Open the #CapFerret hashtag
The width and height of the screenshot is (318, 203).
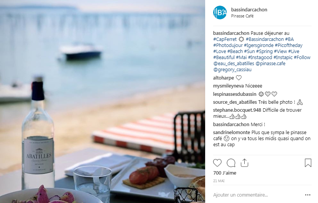click(225, 39)
